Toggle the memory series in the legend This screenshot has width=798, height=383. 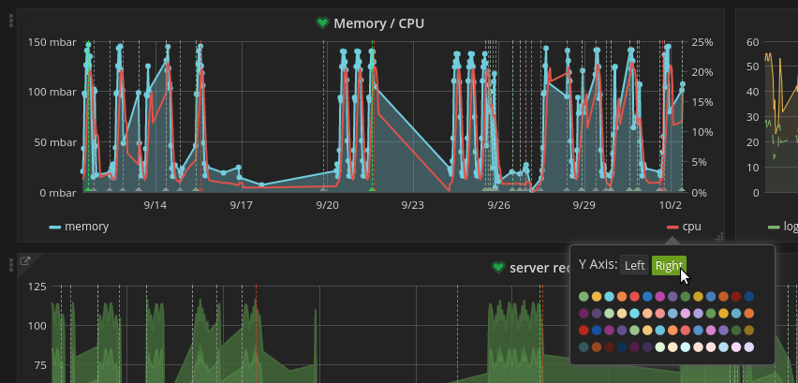[86, 227]
